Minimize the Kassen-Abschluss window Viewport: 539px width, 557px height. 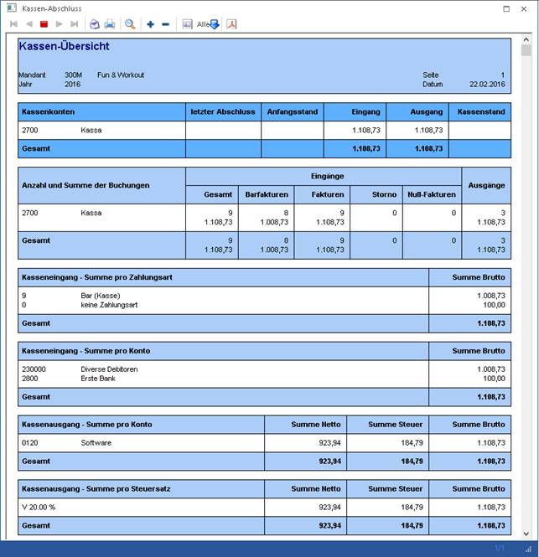486,8
